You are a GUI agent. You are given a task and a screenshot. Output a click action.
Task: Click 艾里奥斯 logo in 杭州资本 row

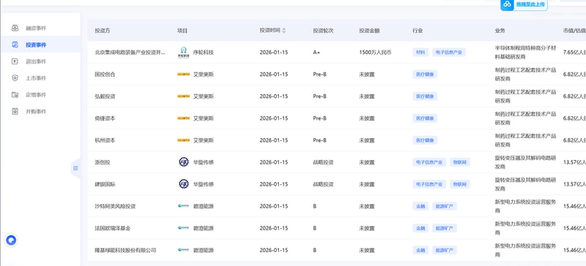[x=184, y=140]
